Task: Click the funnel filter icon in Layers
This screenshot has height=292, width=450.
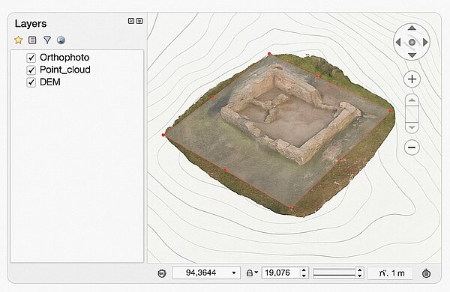Action: 47,40
